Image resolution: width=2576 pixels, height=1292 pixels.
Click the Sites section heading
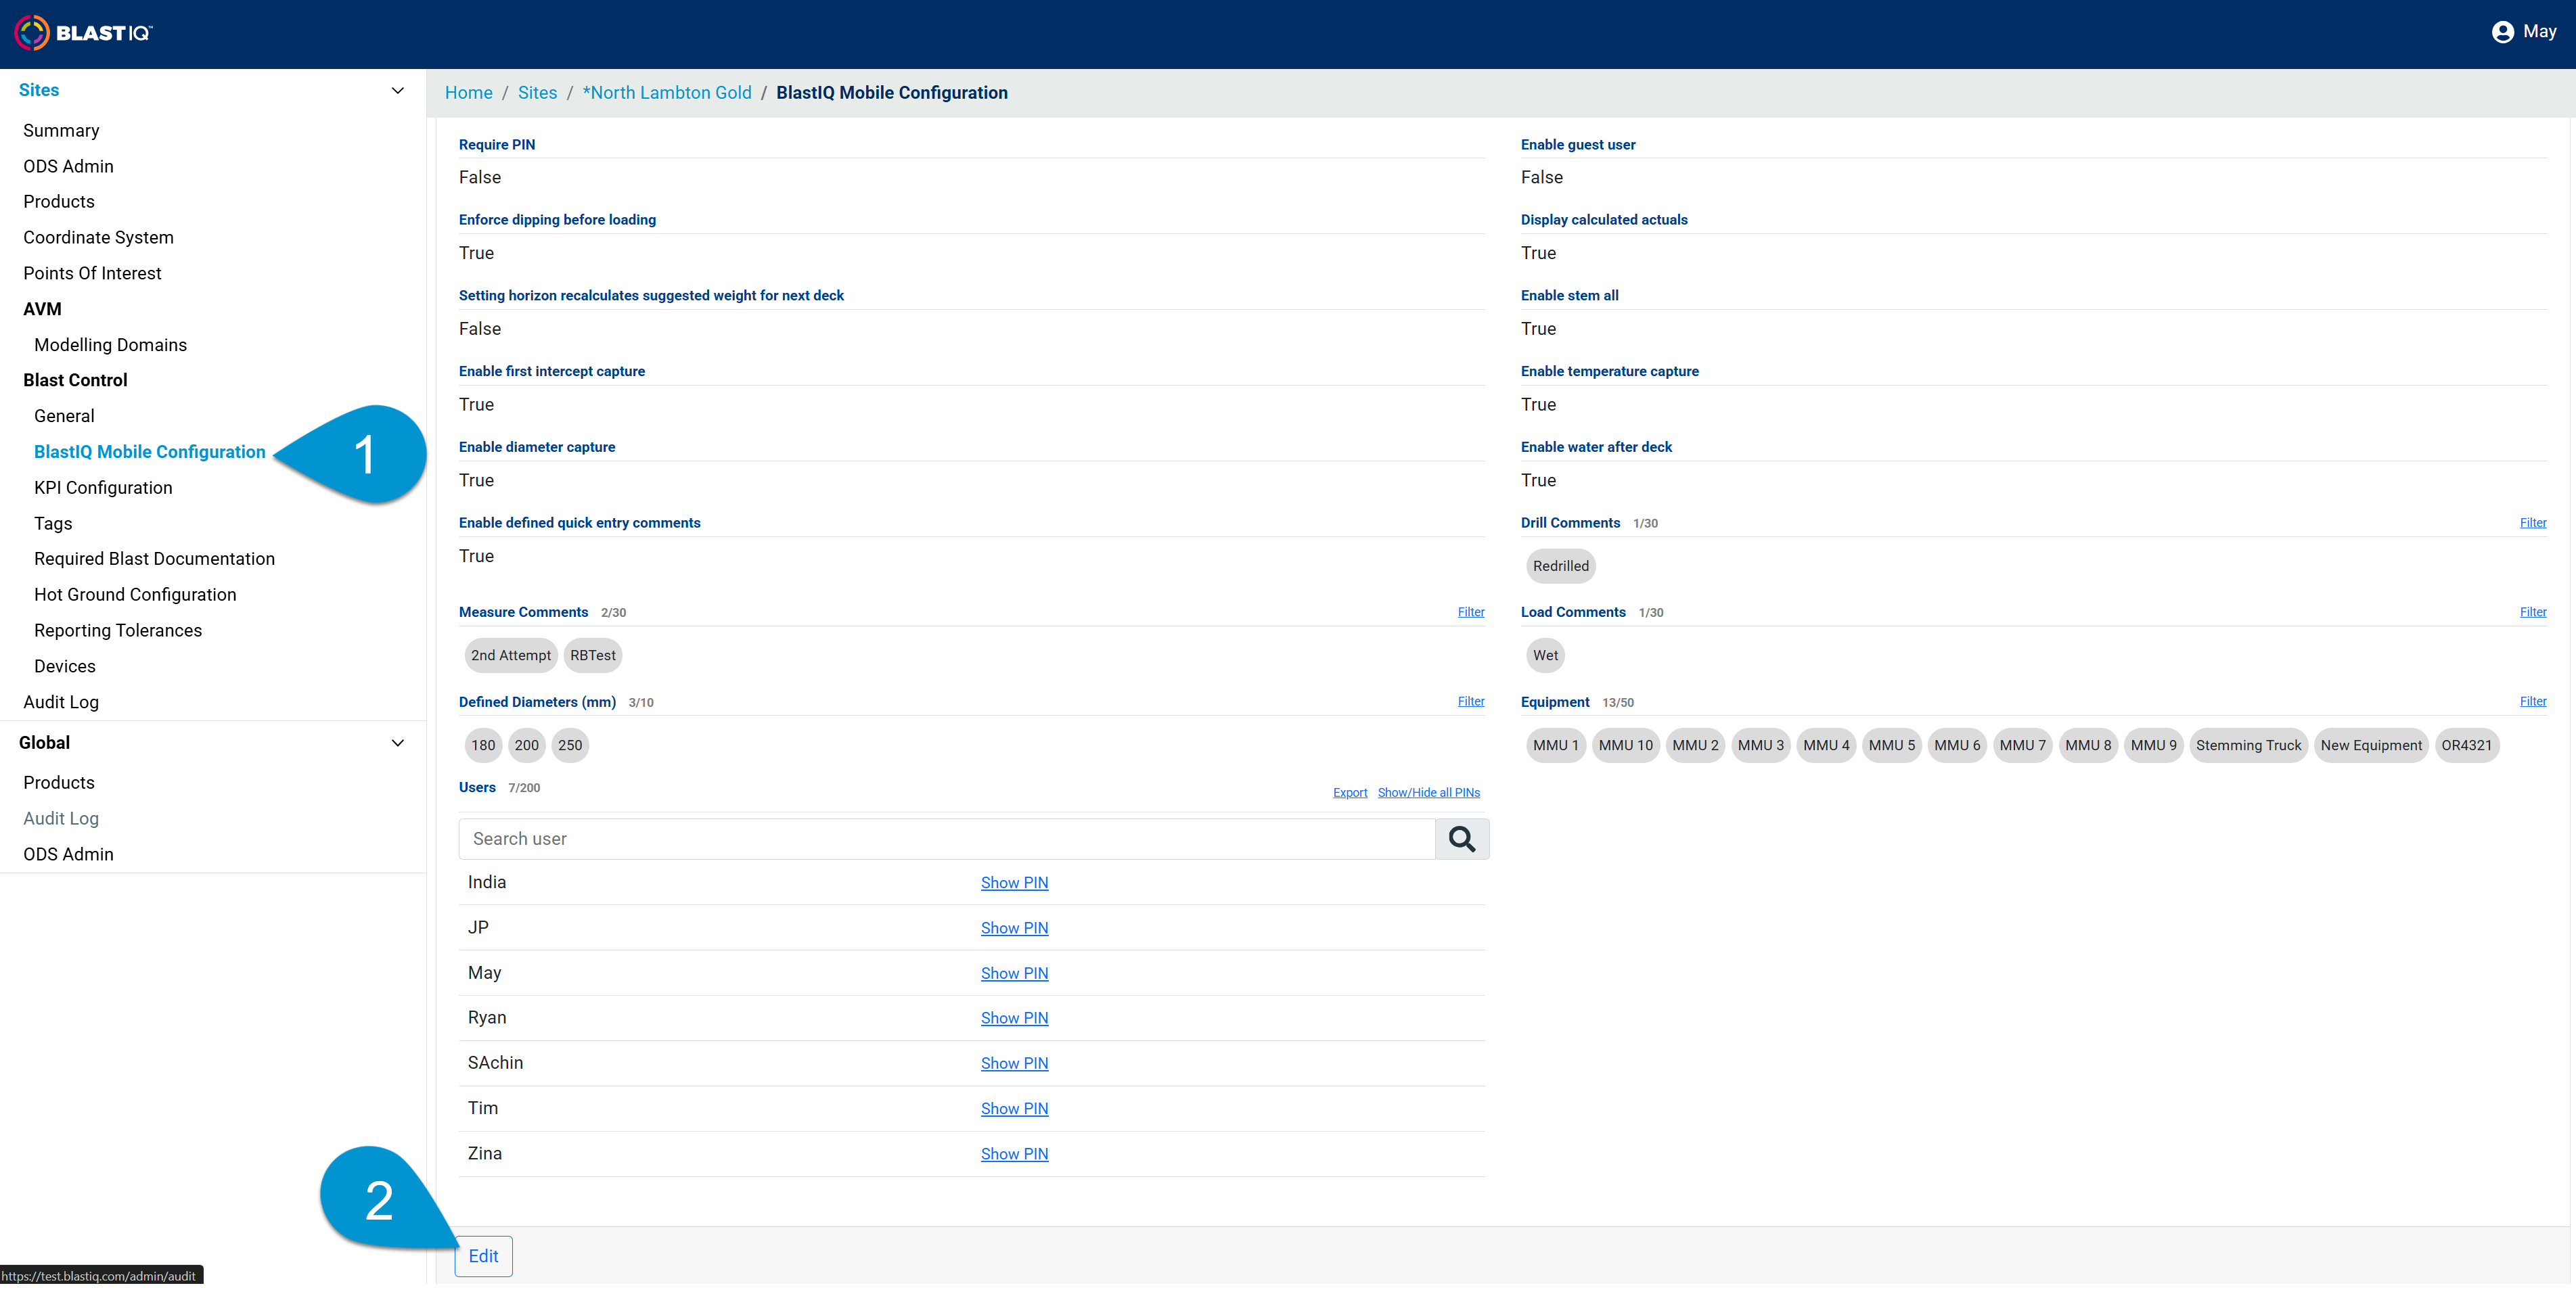(x=39, y=90)
